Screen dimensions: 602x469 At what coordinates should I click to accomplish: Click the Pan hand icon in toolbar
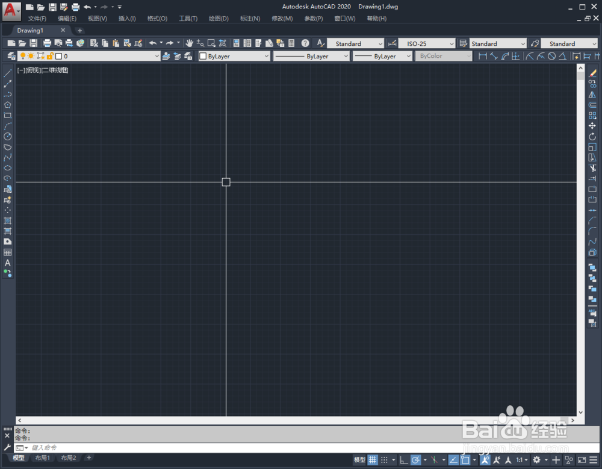point(189,43)
